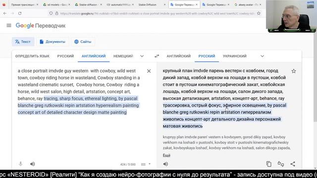
Task: Expand the target language list chevron
Action: tap(262, 56)
